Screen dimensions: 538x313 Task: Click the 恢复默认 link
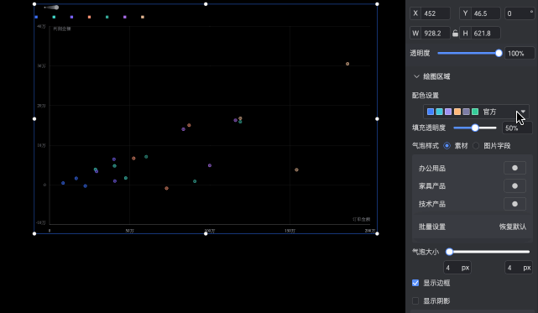click(513, 227)
